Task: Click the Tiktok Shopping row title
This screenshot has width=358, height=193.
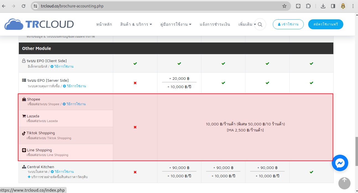Action: 41,133
